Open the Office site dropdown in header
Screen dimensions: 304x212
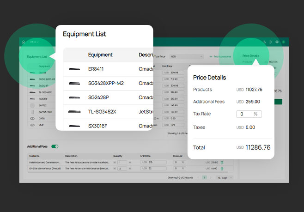click(x=34, y=42)
